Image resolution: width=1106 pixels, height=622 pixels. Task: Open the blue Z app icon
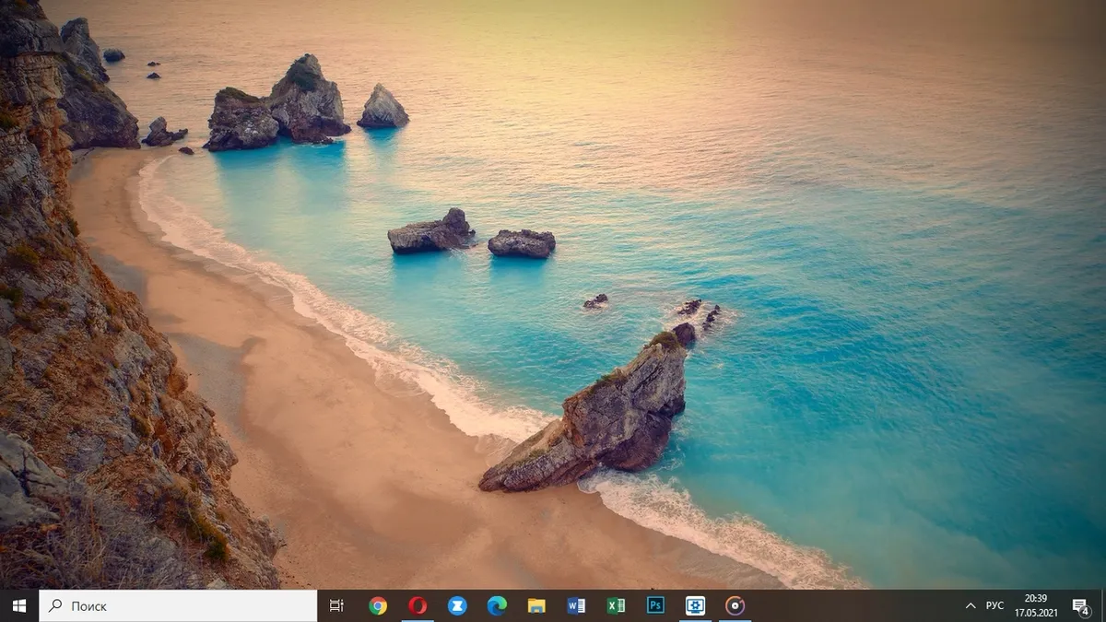coord(457,605)
